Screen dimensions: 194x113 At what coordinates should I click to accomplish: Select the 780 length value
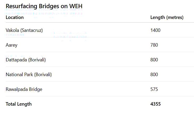click(154, 45)
